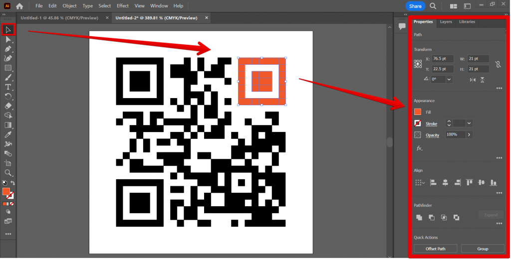Image resolution: width=511 pixels, height=259 pixels.
Task: Select the Puppet Warp tool
Action: [x=8, y=144]
